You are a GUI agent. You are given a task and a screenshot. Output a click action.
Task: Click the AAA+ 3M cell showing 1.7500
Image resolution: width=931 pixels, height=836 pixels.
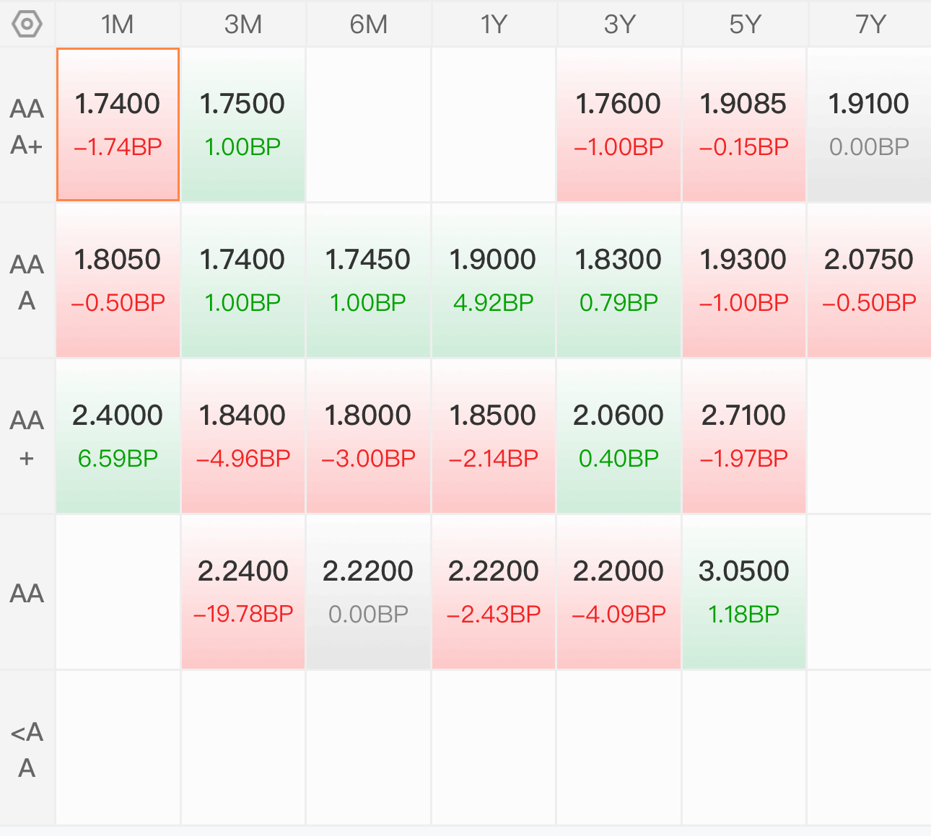pyautogui.click(x=243, y=125)
